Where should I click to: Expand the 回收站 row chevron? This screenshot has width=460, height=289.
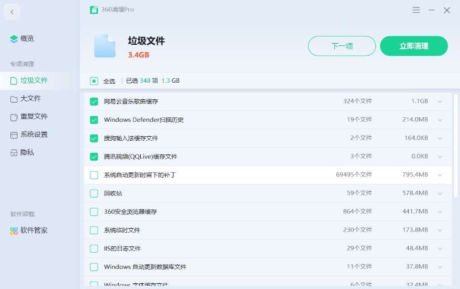click(440, 194)
